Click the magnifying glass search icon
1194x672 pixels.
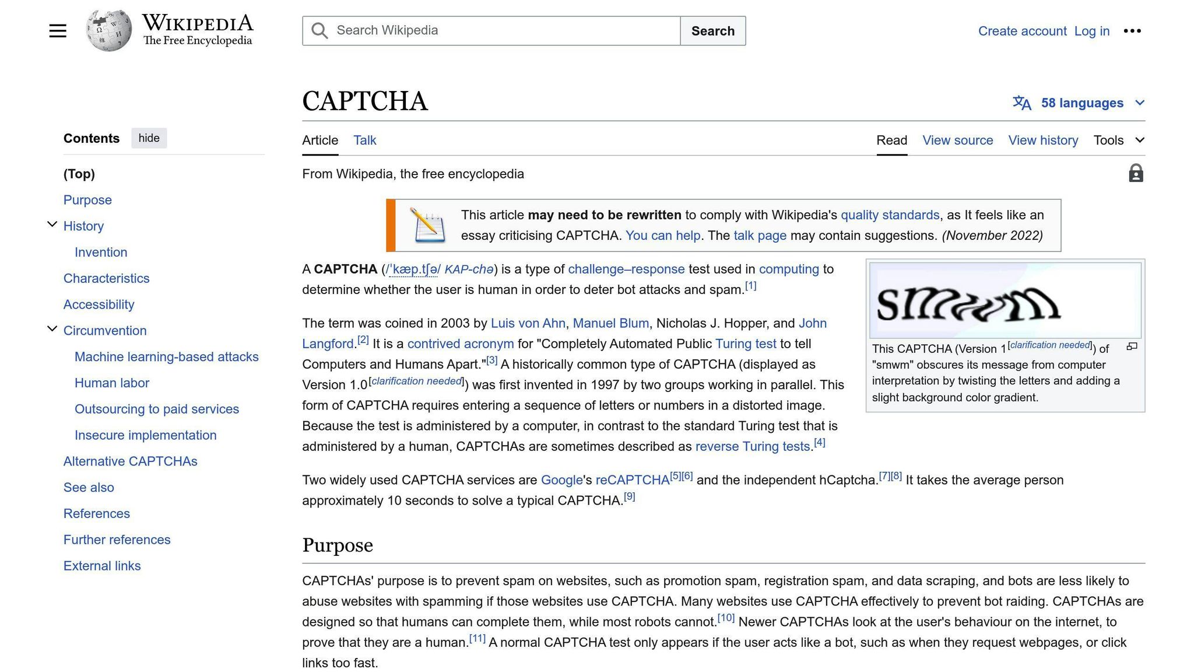click(x=319, y=31)
